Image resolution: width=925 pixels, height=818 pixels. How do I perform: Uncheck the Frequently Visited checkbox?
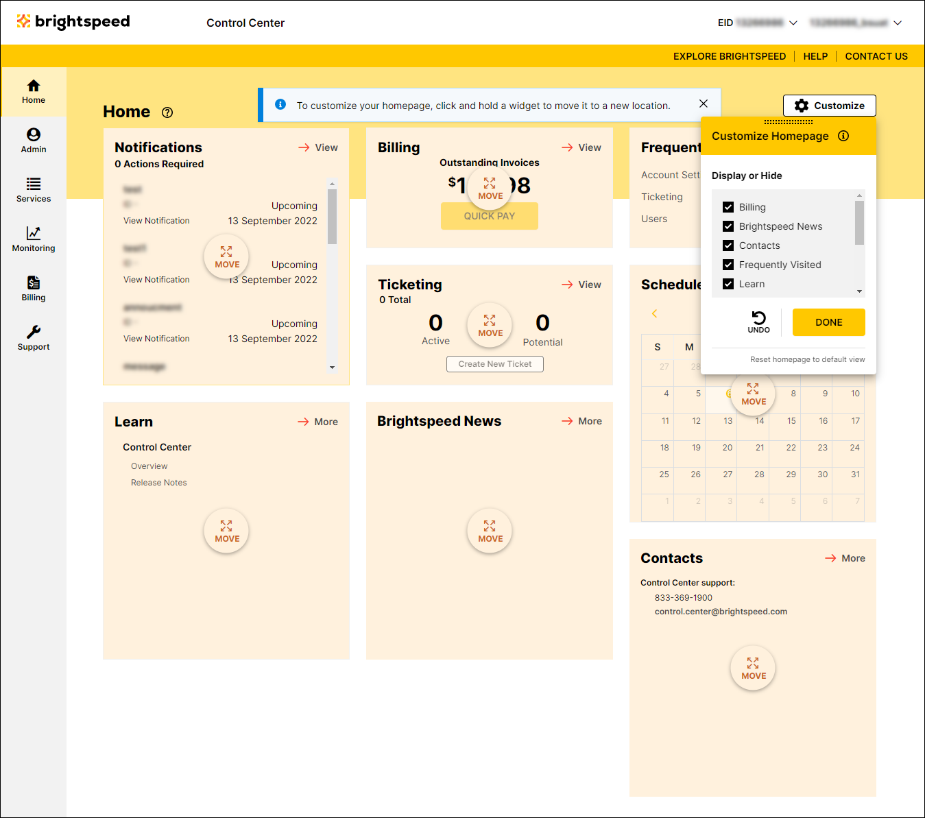pos(728,265)
